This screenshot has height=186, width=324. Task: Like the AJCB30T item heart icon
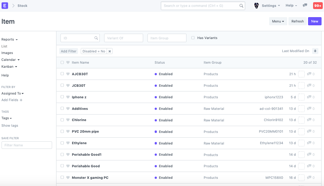pos(68,74)
